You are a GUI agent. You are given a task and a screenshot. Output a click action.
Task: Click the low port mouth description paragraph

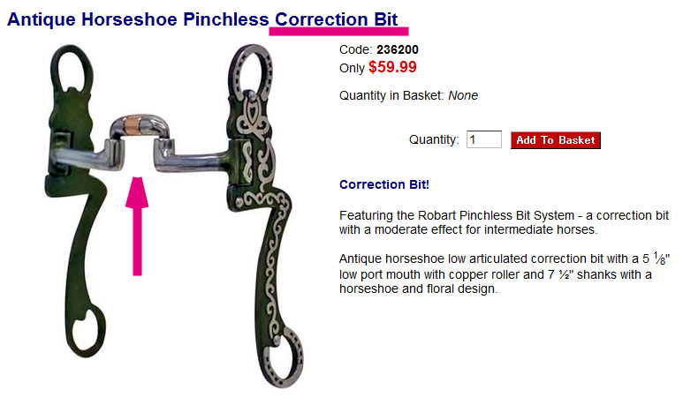pyautogui.click(x=505, y=273)
